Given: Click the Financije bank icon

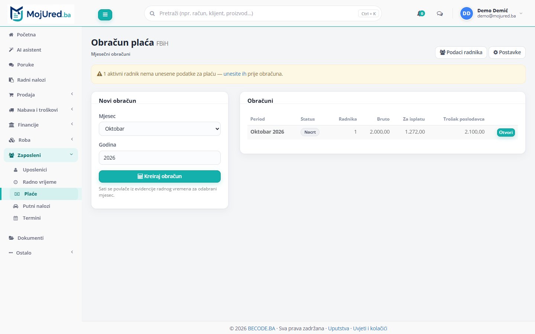Looking at the screenshot, I should click(12, 125).
